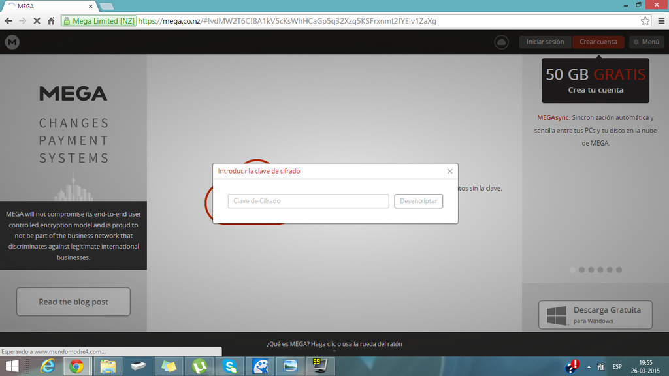Click the battery tray icon
Image resolution: width=669 pixels, height=376 pixels.
[601, 367]
